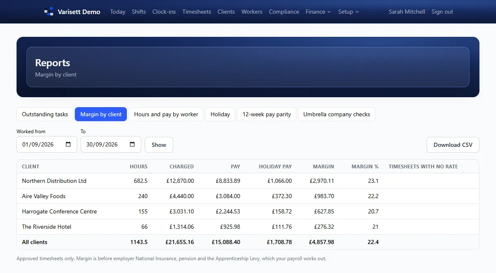Click the CHARGED column header
496x273 pixels.
pyautogui.click(x=181, y=166)
